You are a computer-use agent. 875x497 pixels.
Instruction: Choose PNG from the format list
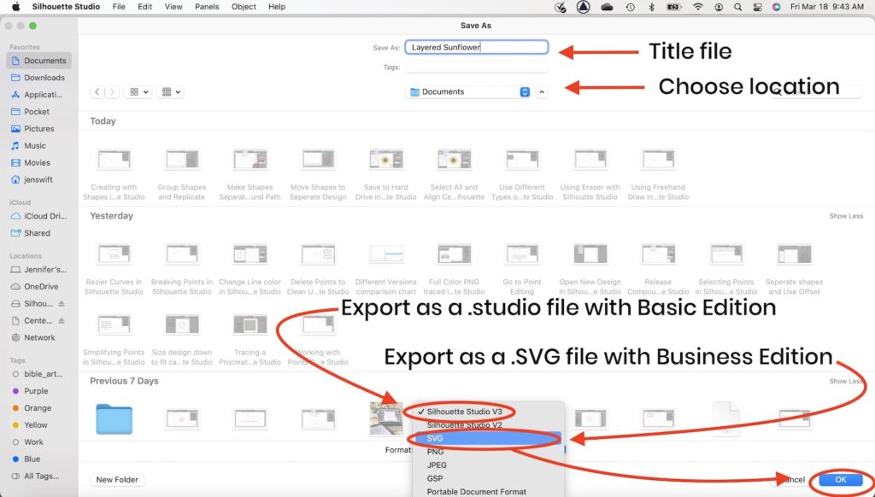[488, 452]
